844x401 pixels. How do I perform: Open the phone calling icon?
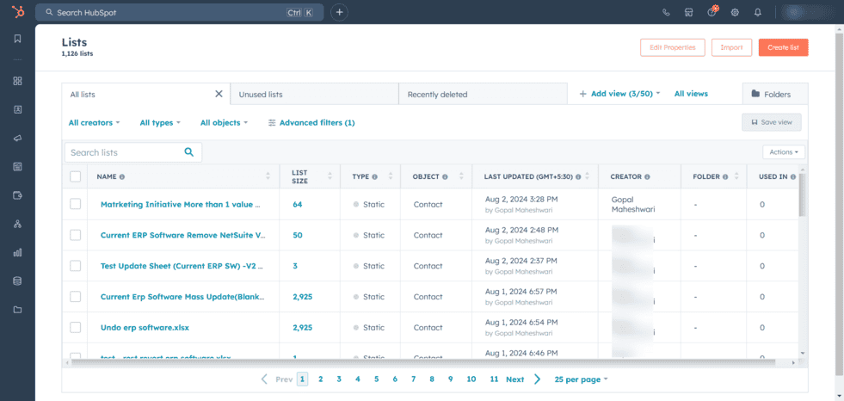pos(666,13)
